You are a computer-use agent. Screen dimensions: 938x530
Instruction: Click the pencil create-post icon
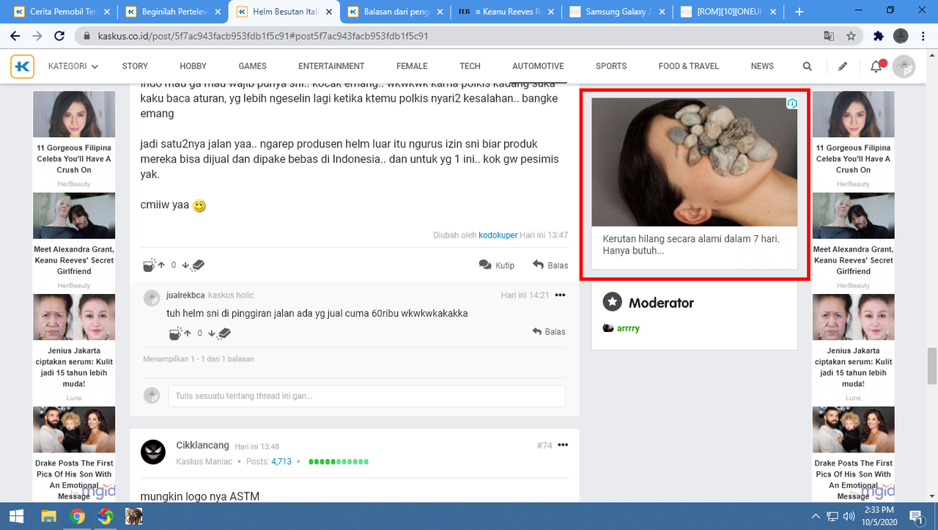pos(843,66)
